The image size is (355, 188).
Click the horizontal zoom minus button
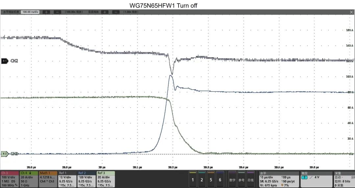(x=58, y=12)
